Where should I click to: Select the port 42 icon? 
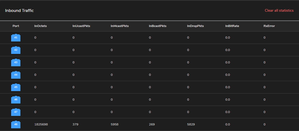point(16,50)
